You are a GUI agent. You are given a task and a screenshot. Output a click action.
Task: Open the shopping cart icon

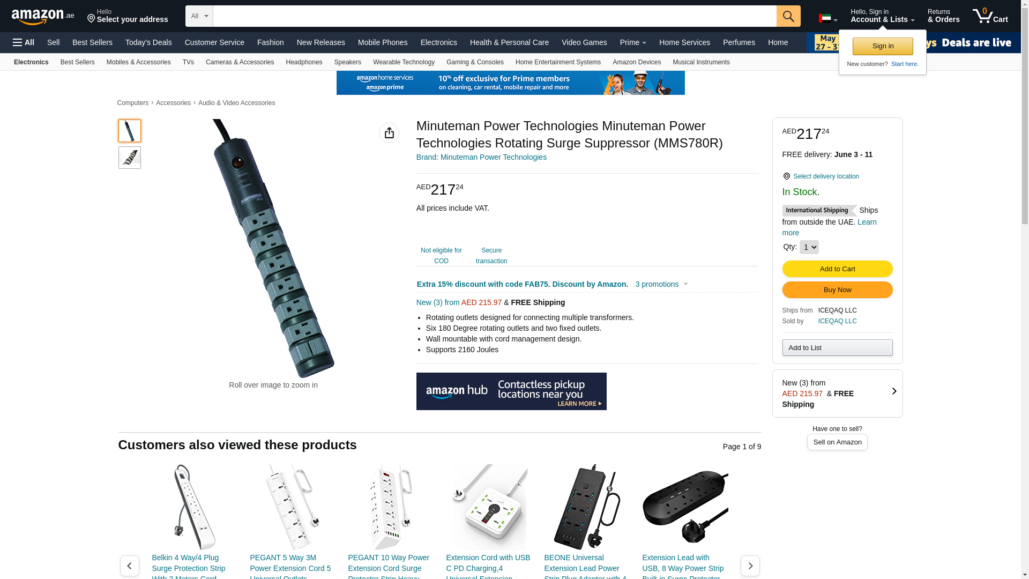click(x=990, y=16)
